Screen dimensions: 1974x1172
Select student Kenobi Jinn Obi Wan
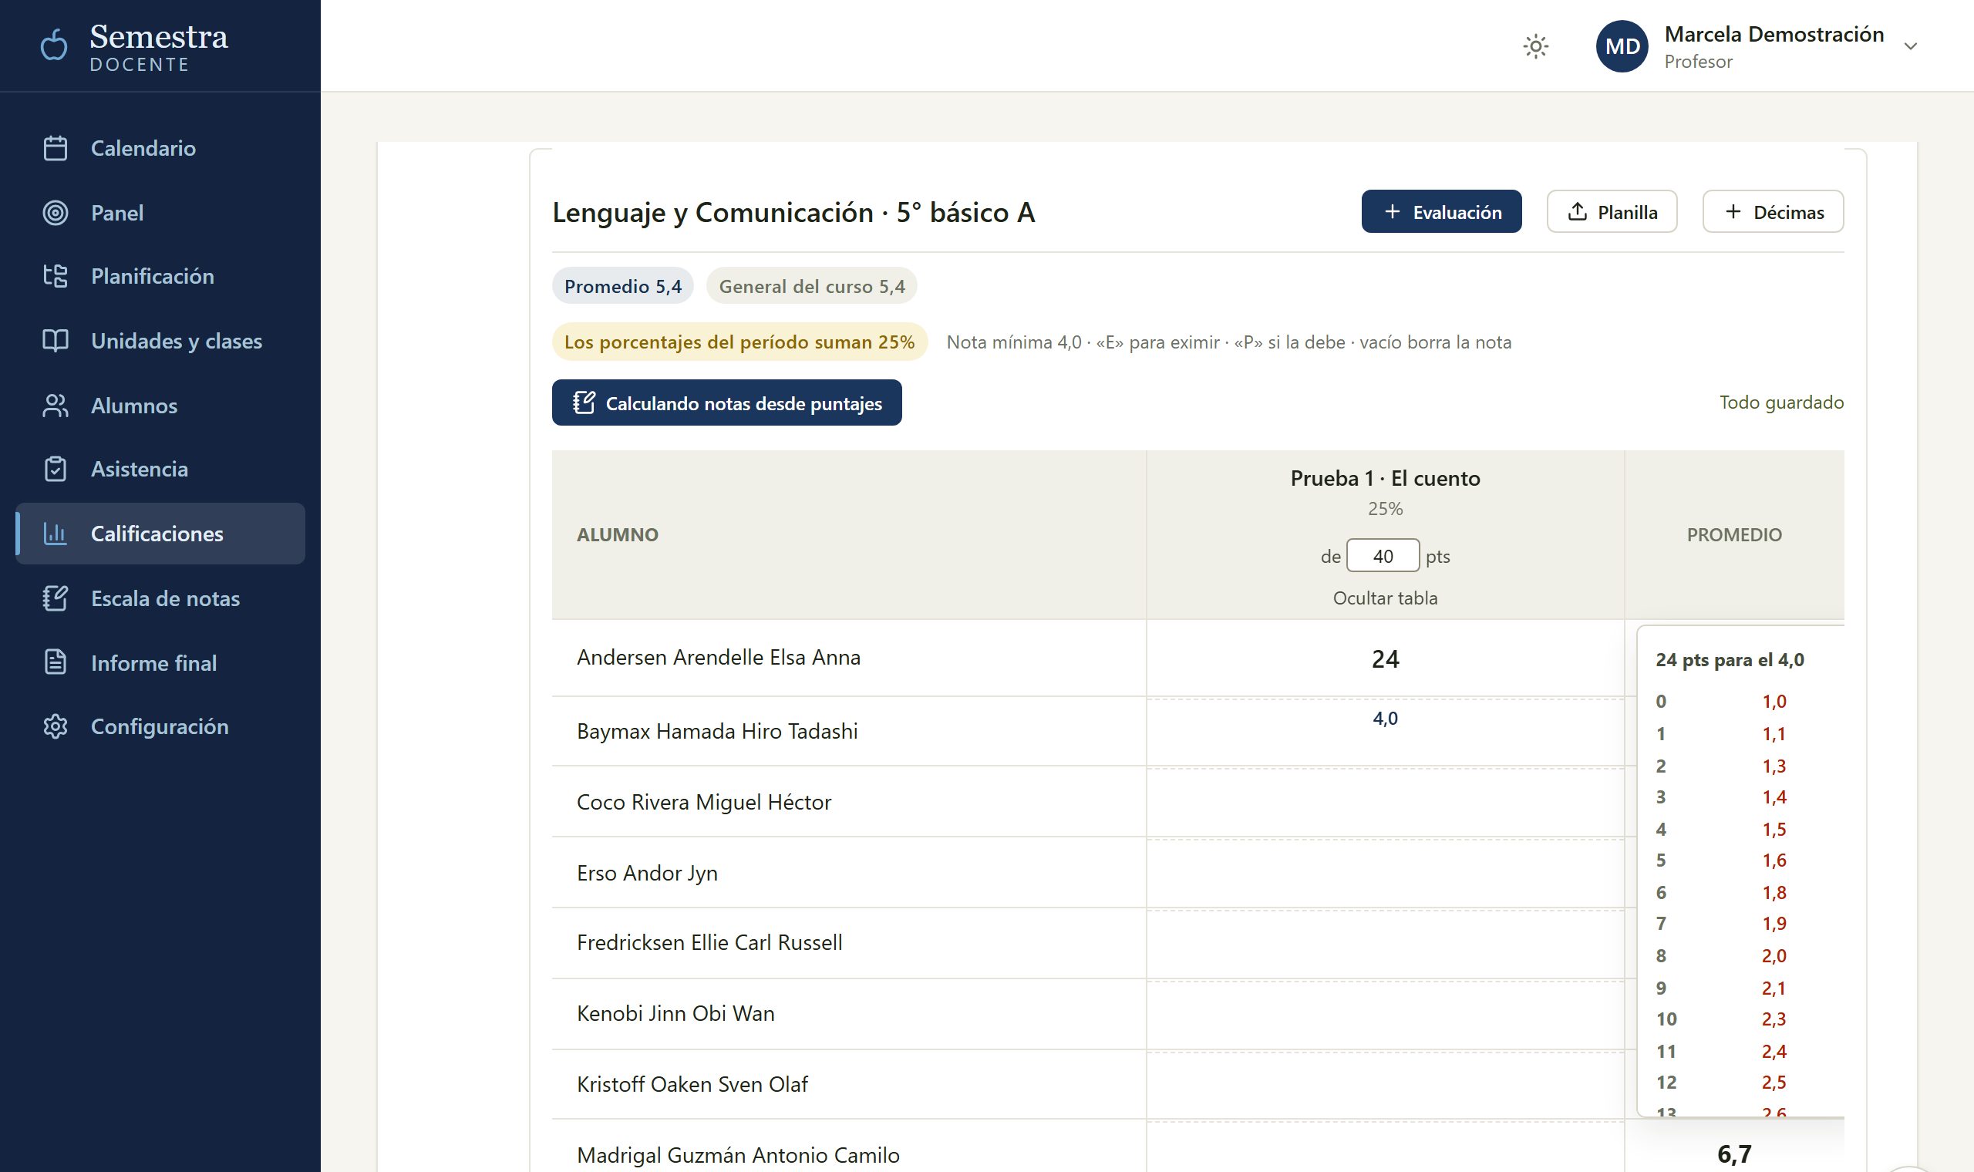(x=675, y=1014)
